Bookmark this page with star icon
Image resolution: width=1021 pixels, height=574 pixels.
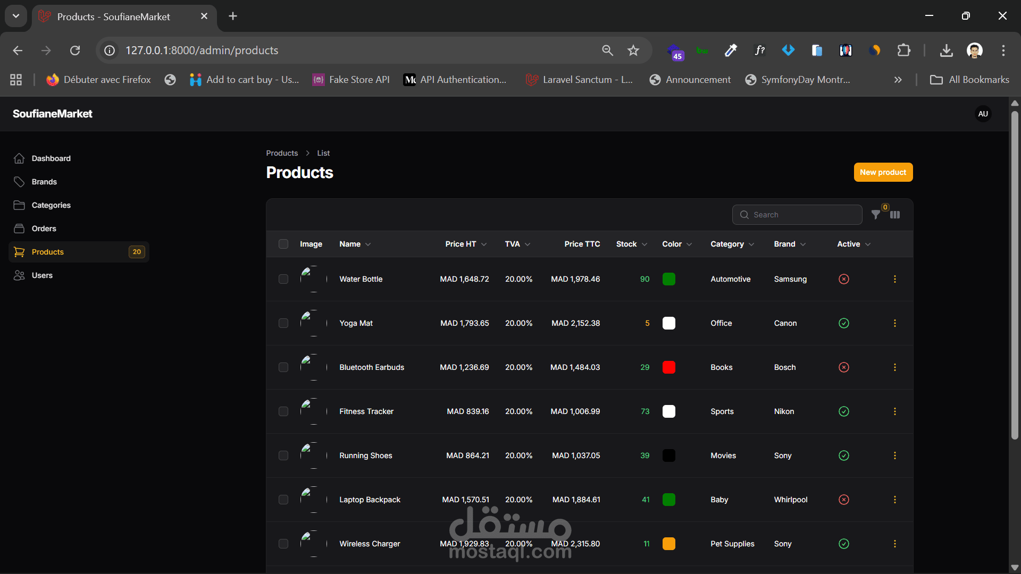[633, 50]
